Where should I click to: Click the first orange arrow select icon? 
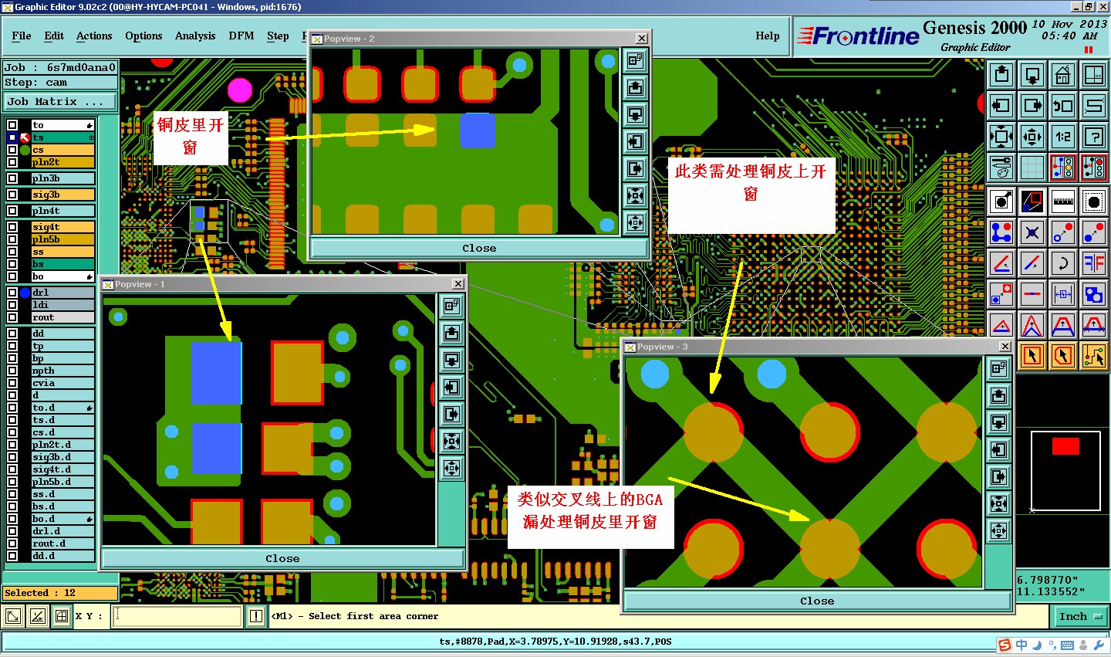pos(1032,356)
